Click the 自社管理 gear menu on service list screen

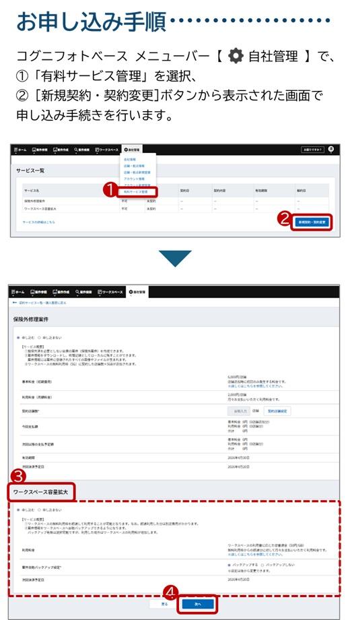click(x=133, y=150)
